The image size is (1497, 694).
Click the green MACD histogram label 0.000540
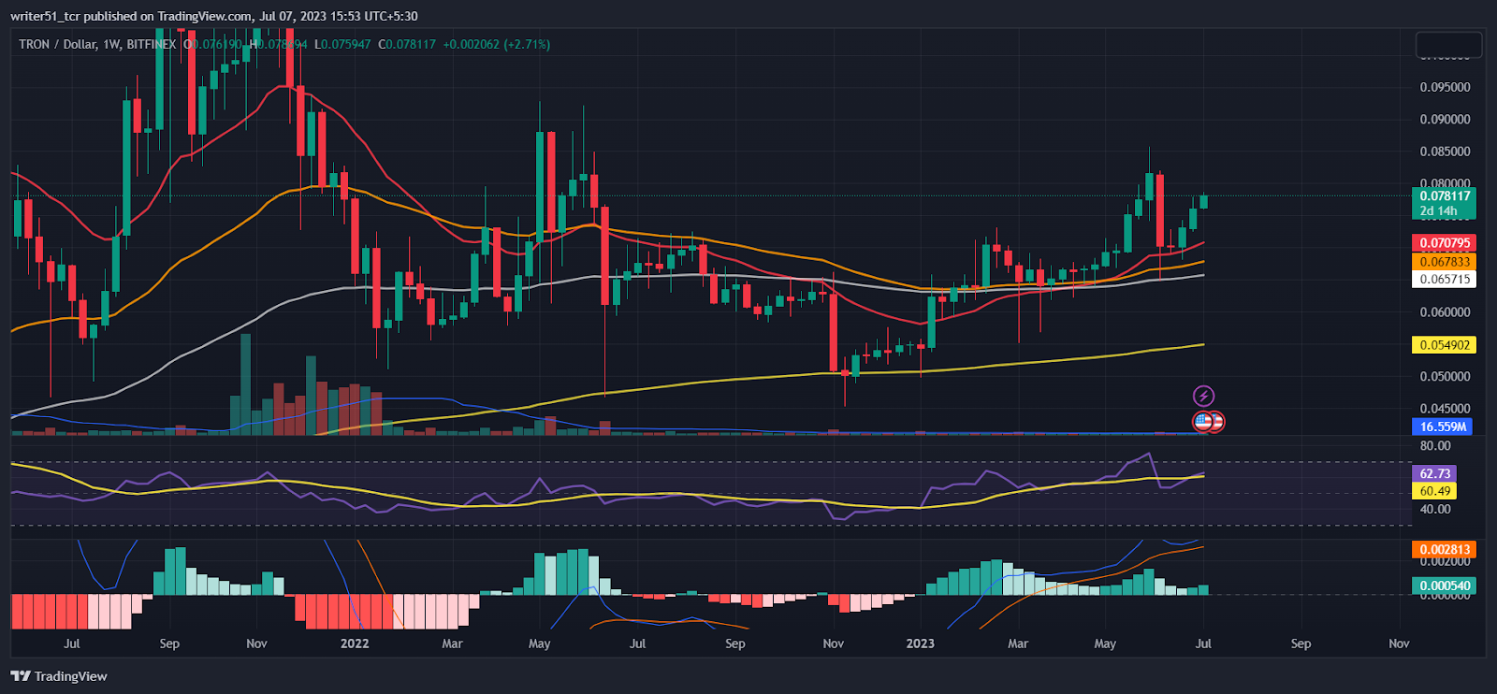pos(1445,586)
